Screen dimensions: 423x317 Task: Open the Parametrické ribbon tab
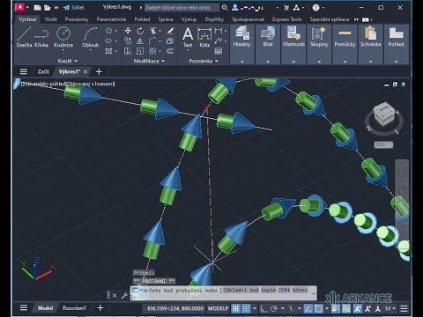(111, 19)
